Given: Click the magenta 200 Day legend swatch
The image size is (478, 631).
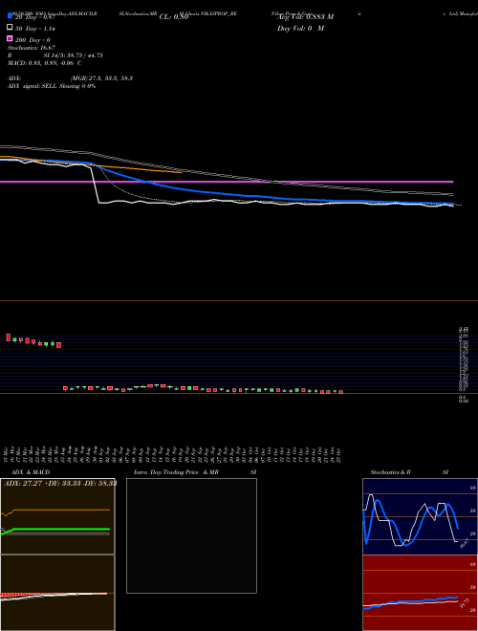Looking at the screenshot, I should (11, 38).
